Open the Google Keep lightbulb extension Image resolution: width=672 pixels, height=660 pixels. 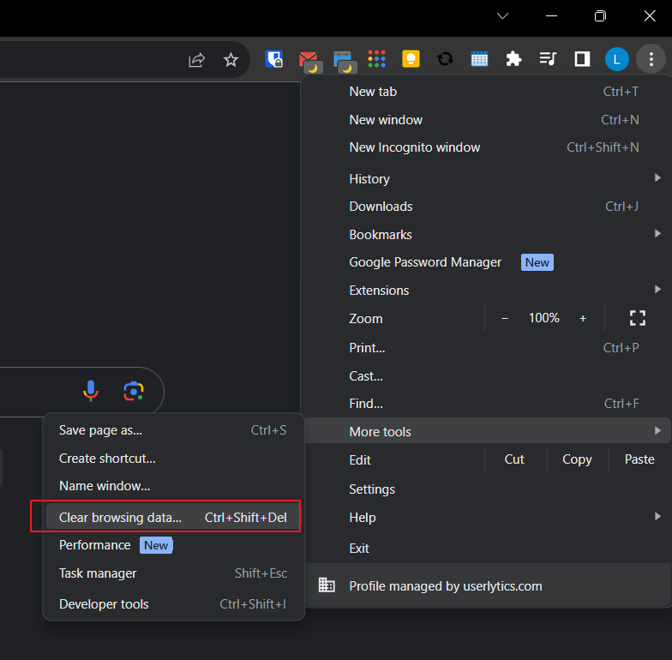[411, 59]
